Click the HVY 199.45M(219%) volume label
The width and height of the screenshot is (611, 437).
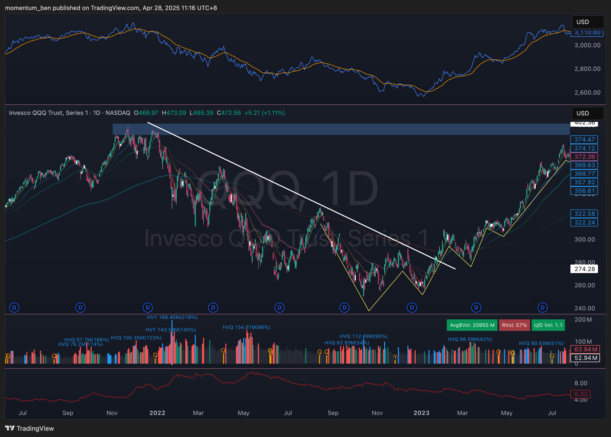click(172, 317)
